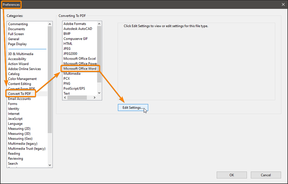This screenshot has width=288, height=184.
Task: Select Convert To PDF category
Action: 20,94
